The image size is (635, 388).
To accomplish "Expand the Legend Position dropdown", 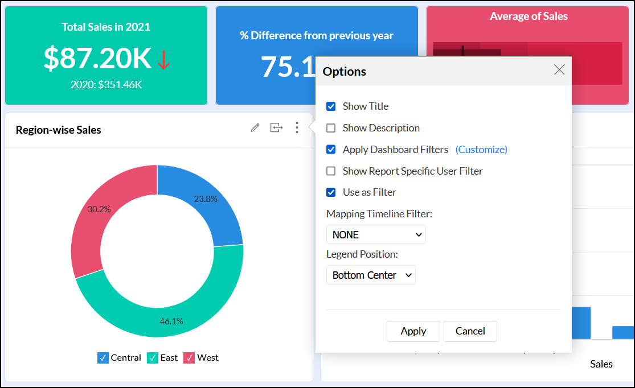I will click(x=371, y=275).
